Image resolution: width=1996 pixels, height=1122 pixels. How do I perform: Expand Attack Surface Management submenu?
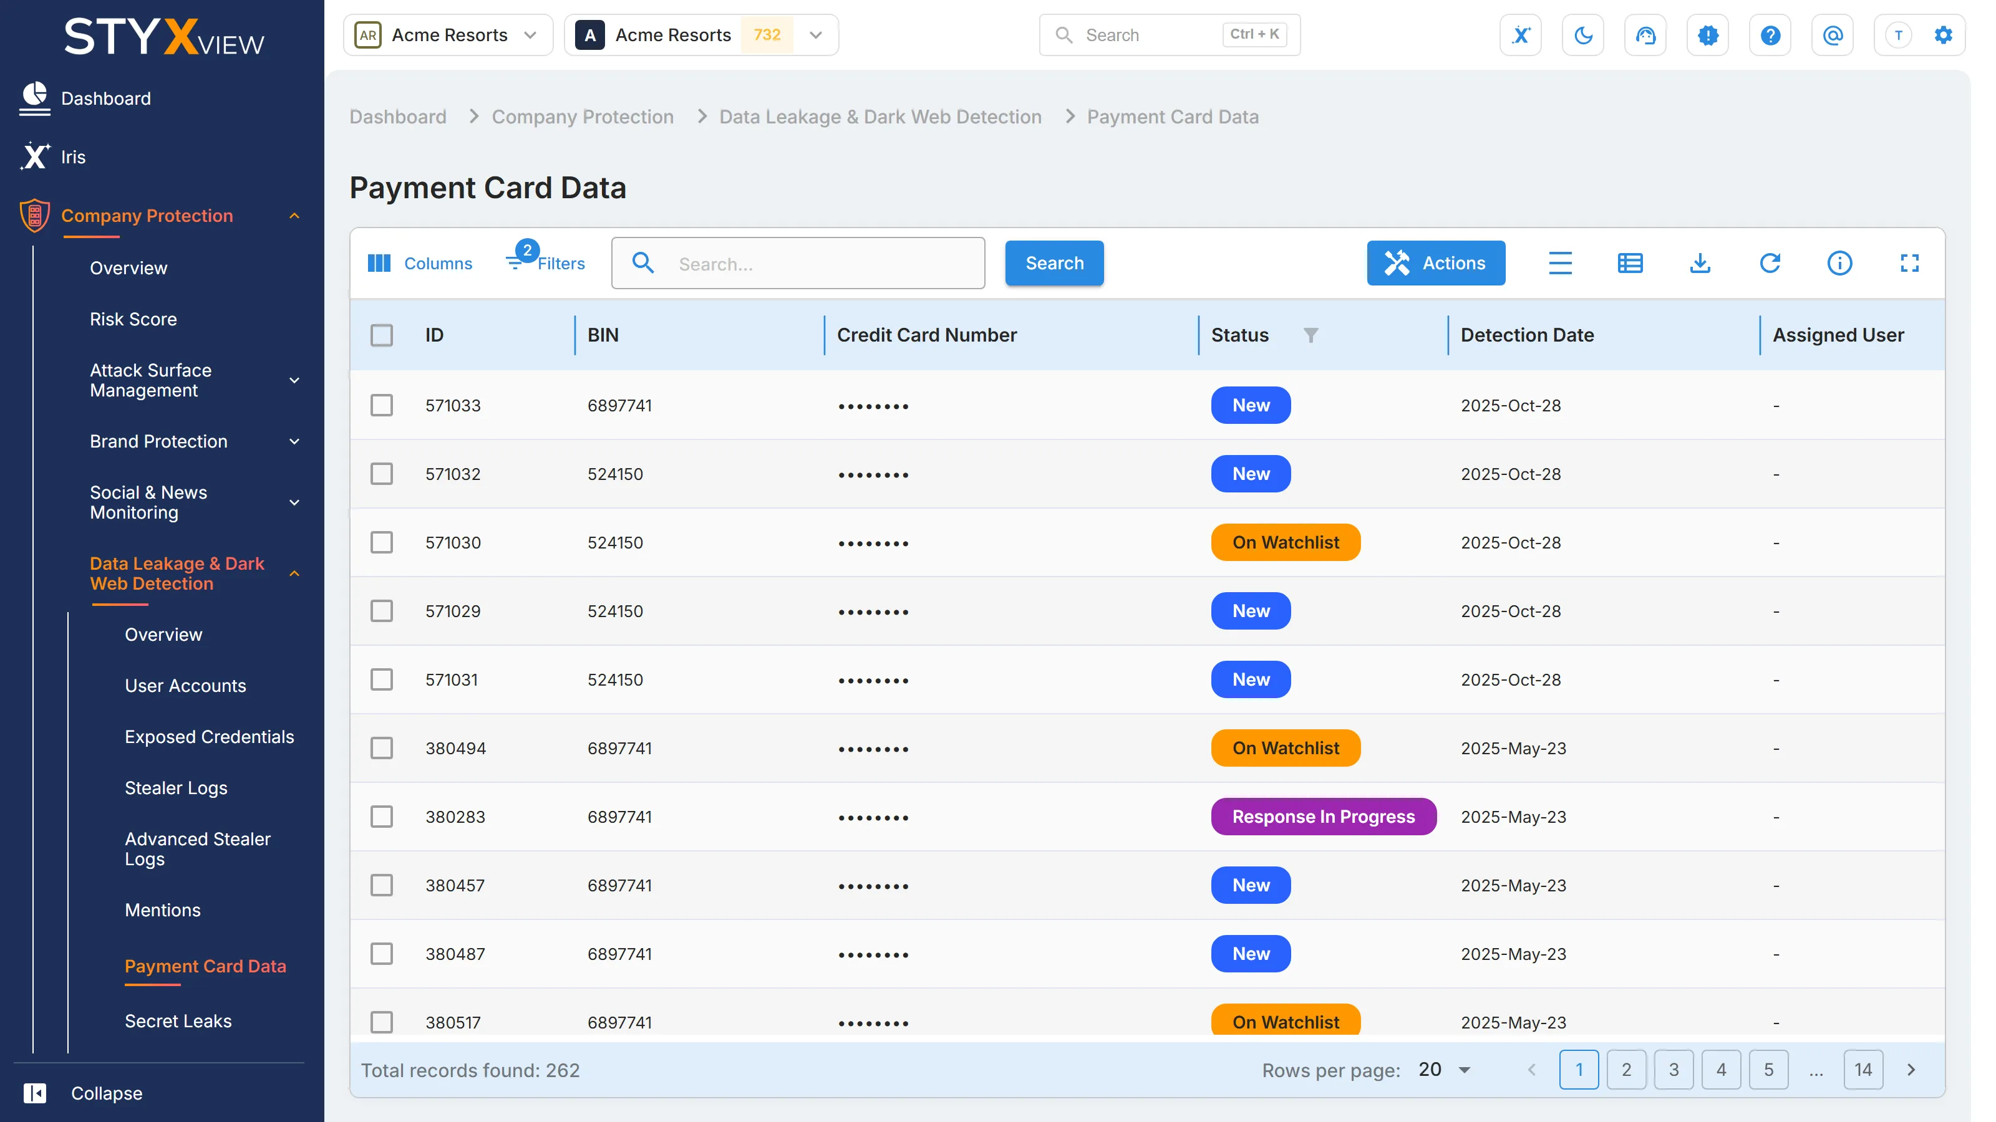(x=294, y=380)
